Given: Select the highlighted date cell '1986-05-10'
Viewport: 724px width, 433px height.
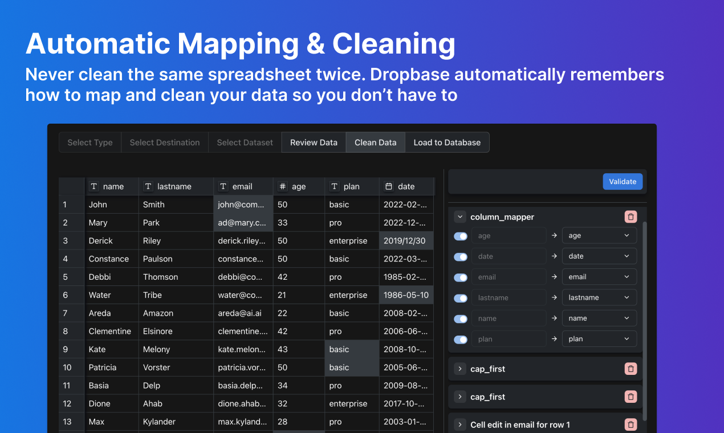Looking at the screenshot, I should point(406,295).
